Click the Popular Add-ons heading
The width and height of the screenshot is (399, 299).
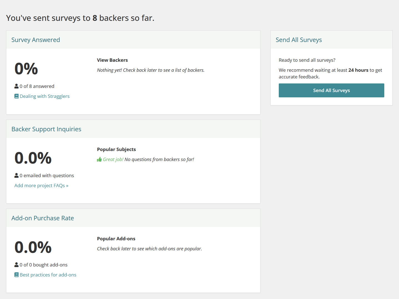click(x=116, y=239)
